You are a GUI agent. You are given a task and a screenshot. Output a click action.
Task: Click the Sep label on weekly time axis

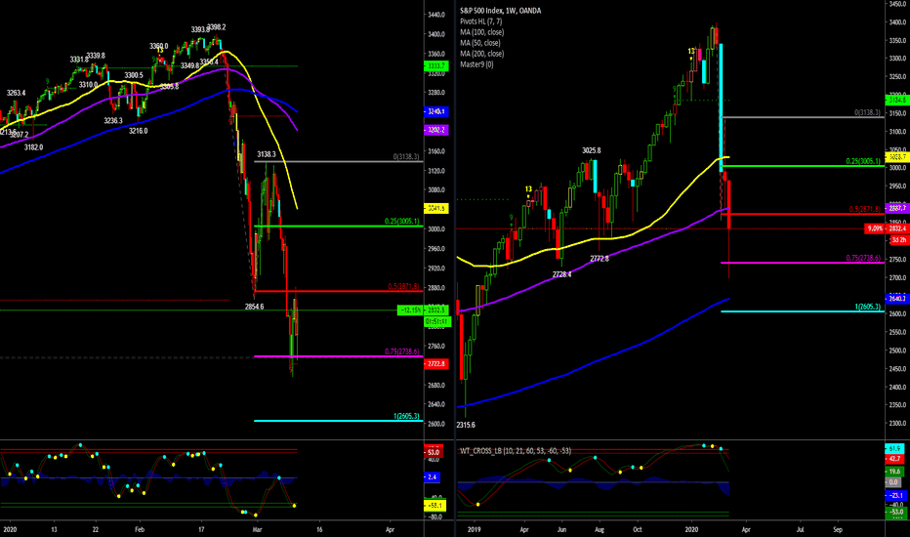click(x=838, y=529)
